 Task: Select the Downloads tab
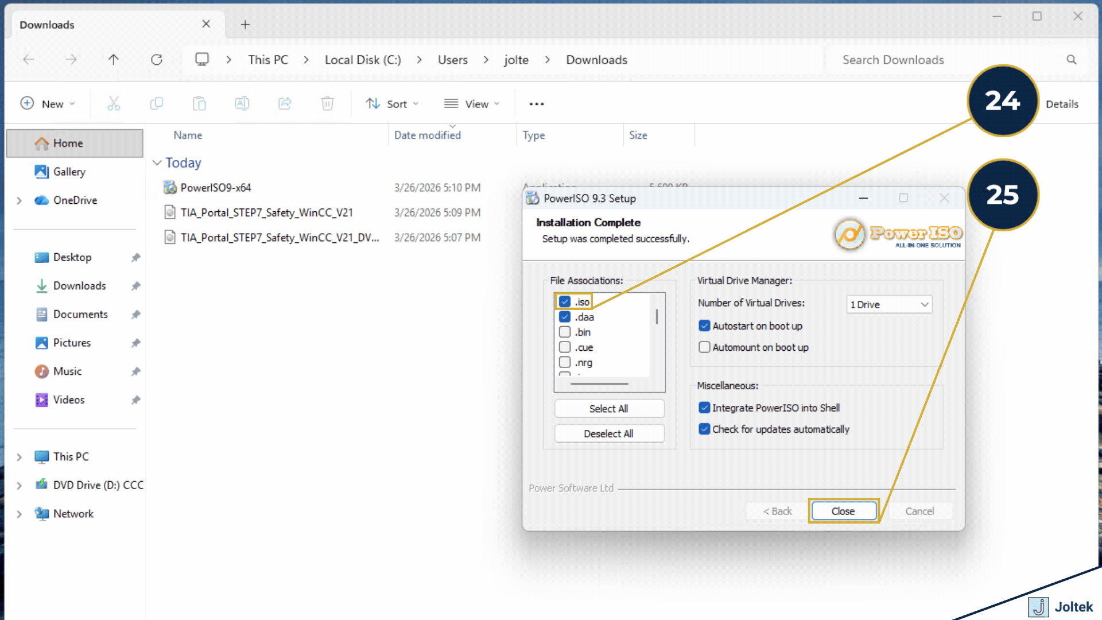click(x=46, y=24)
